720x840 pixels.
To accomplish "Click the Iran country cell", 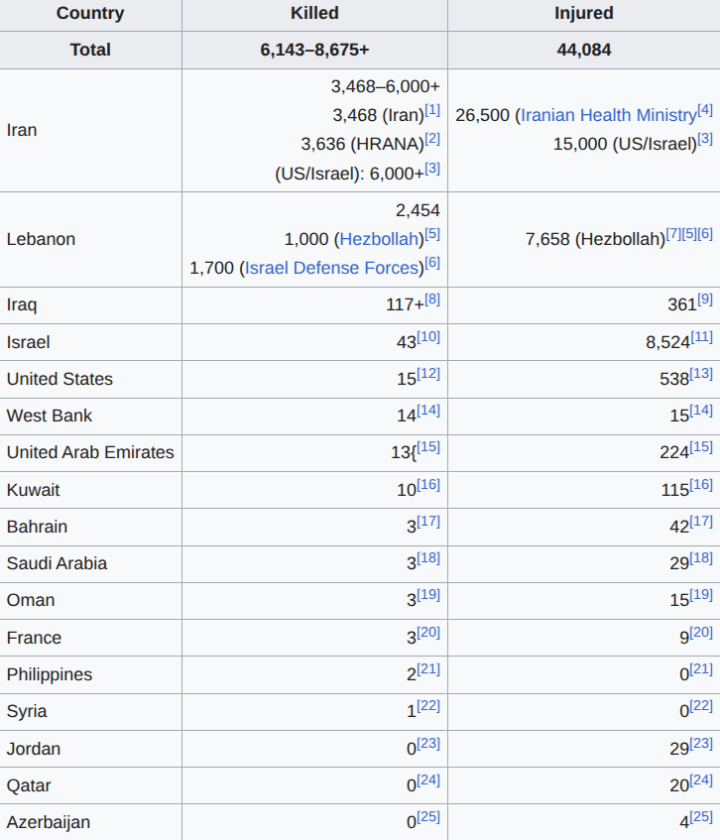I will tap(90, 130).
